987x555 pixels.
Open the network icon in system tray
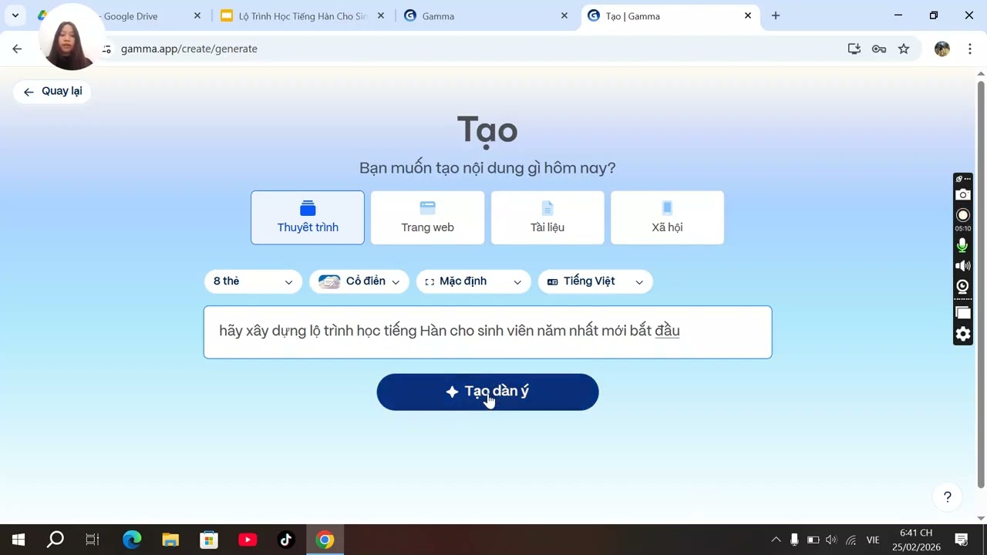(851, 540)
